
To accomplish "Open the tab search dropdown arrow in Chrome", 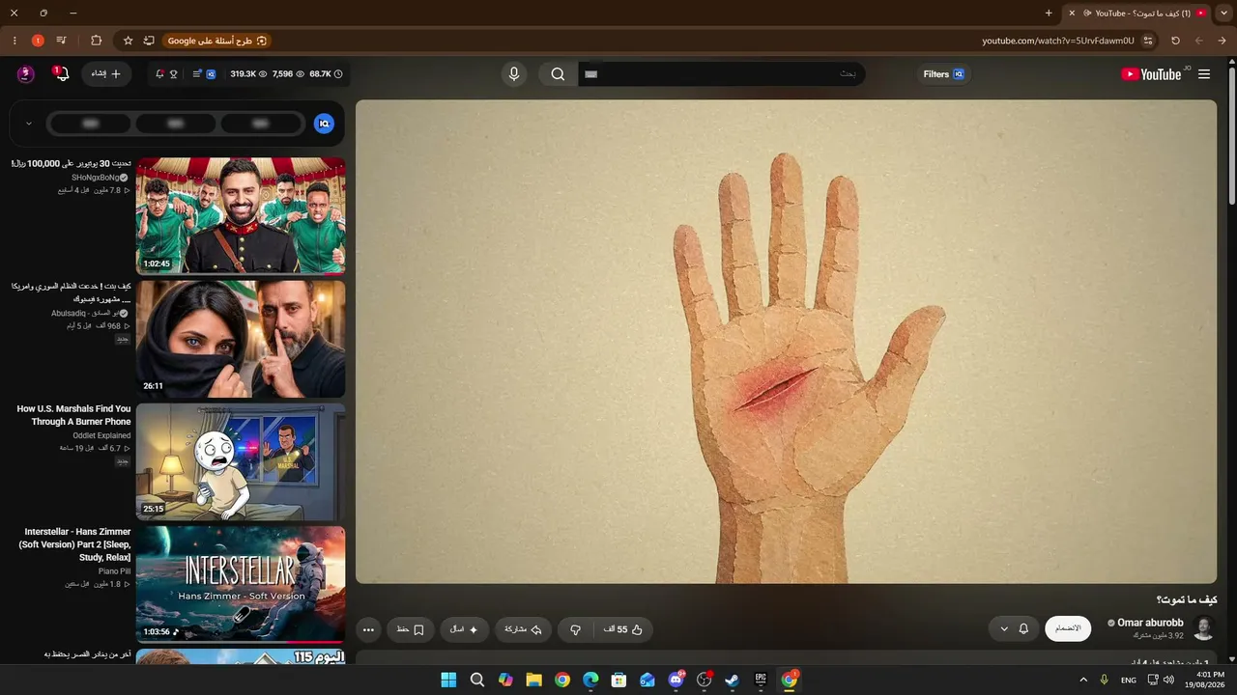I will [1223, 13].
